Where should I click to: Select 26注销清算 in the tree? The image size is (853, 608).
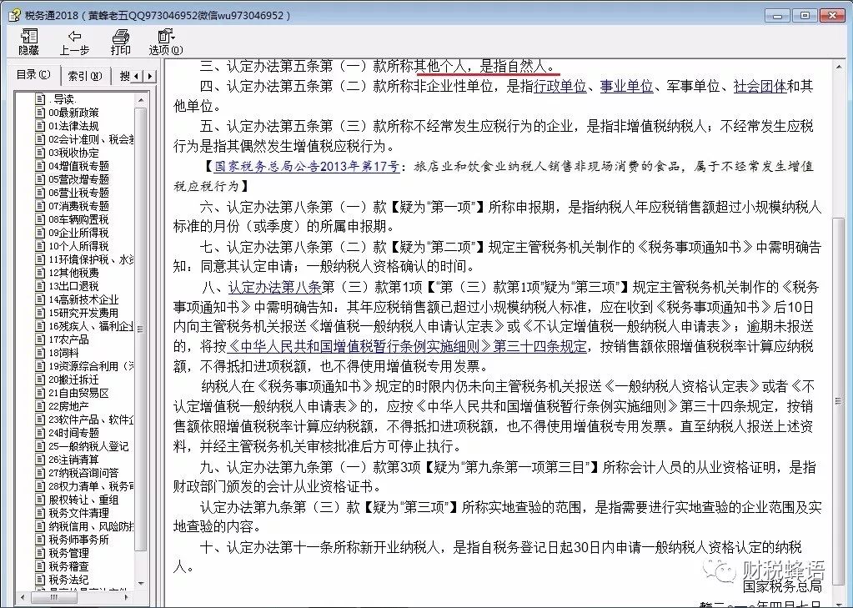pyautogui.click(x=73, y=460)
